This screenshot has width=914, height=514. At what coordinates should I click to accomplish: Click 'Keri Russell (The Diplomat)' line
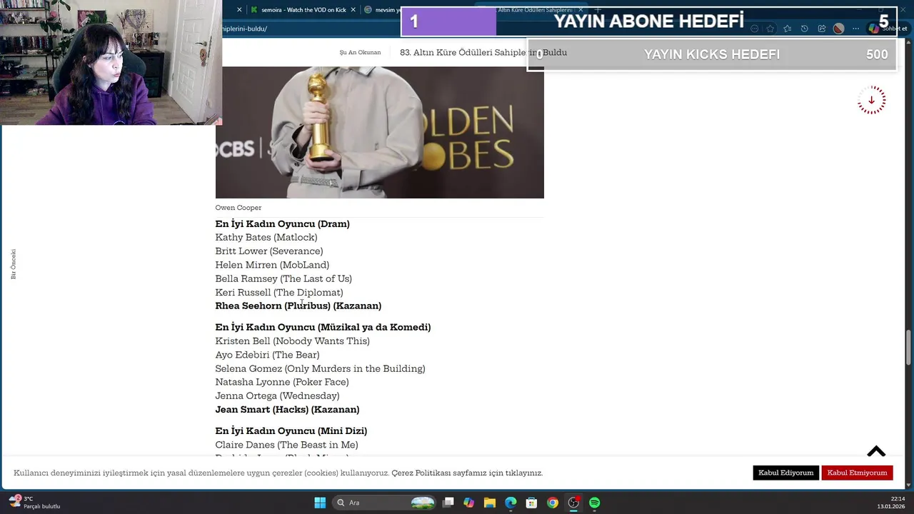click(279, 293)
